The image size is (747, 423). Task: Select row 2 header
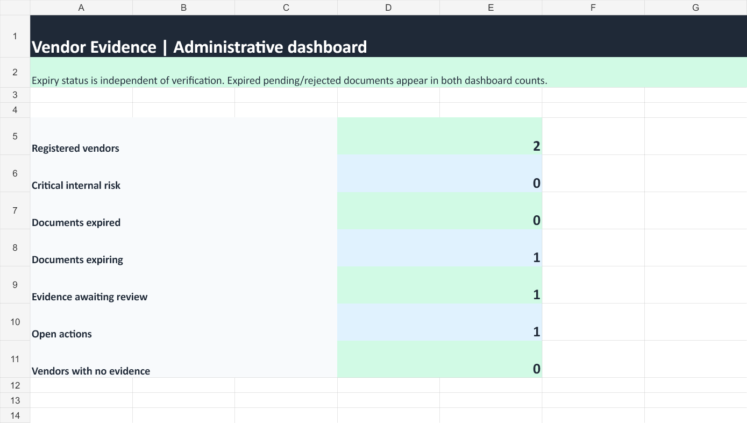[15, 72]
